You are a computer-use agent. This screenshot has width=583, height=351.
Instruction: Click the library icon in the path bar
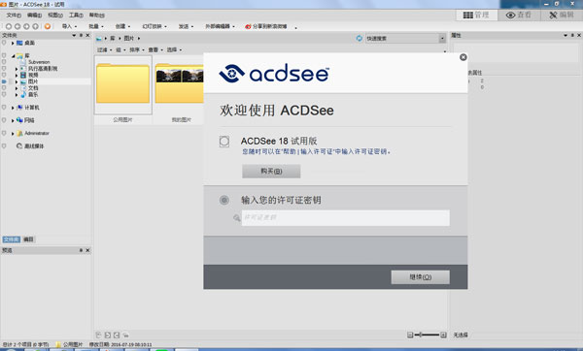coord(99,38)
